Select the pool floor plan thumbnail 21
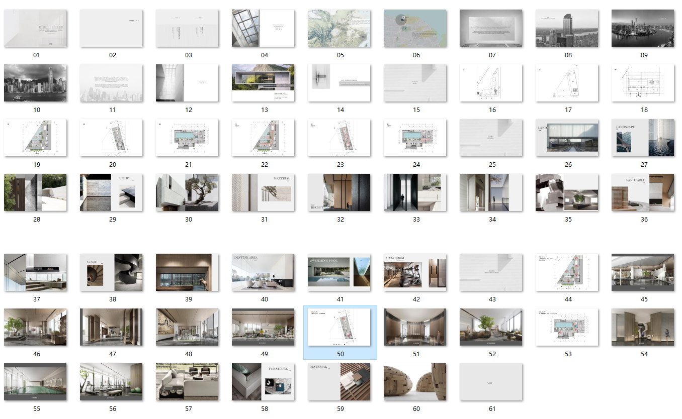The width and height of the screenshot is (682, 419). pyautogui.click(x=187, y=138)
